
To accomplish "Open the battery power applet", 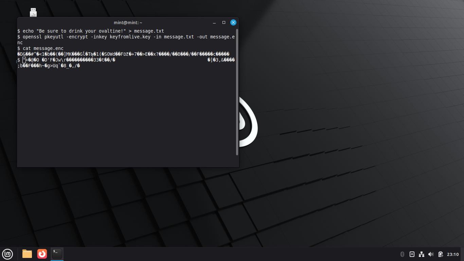I will pos(441,254).
